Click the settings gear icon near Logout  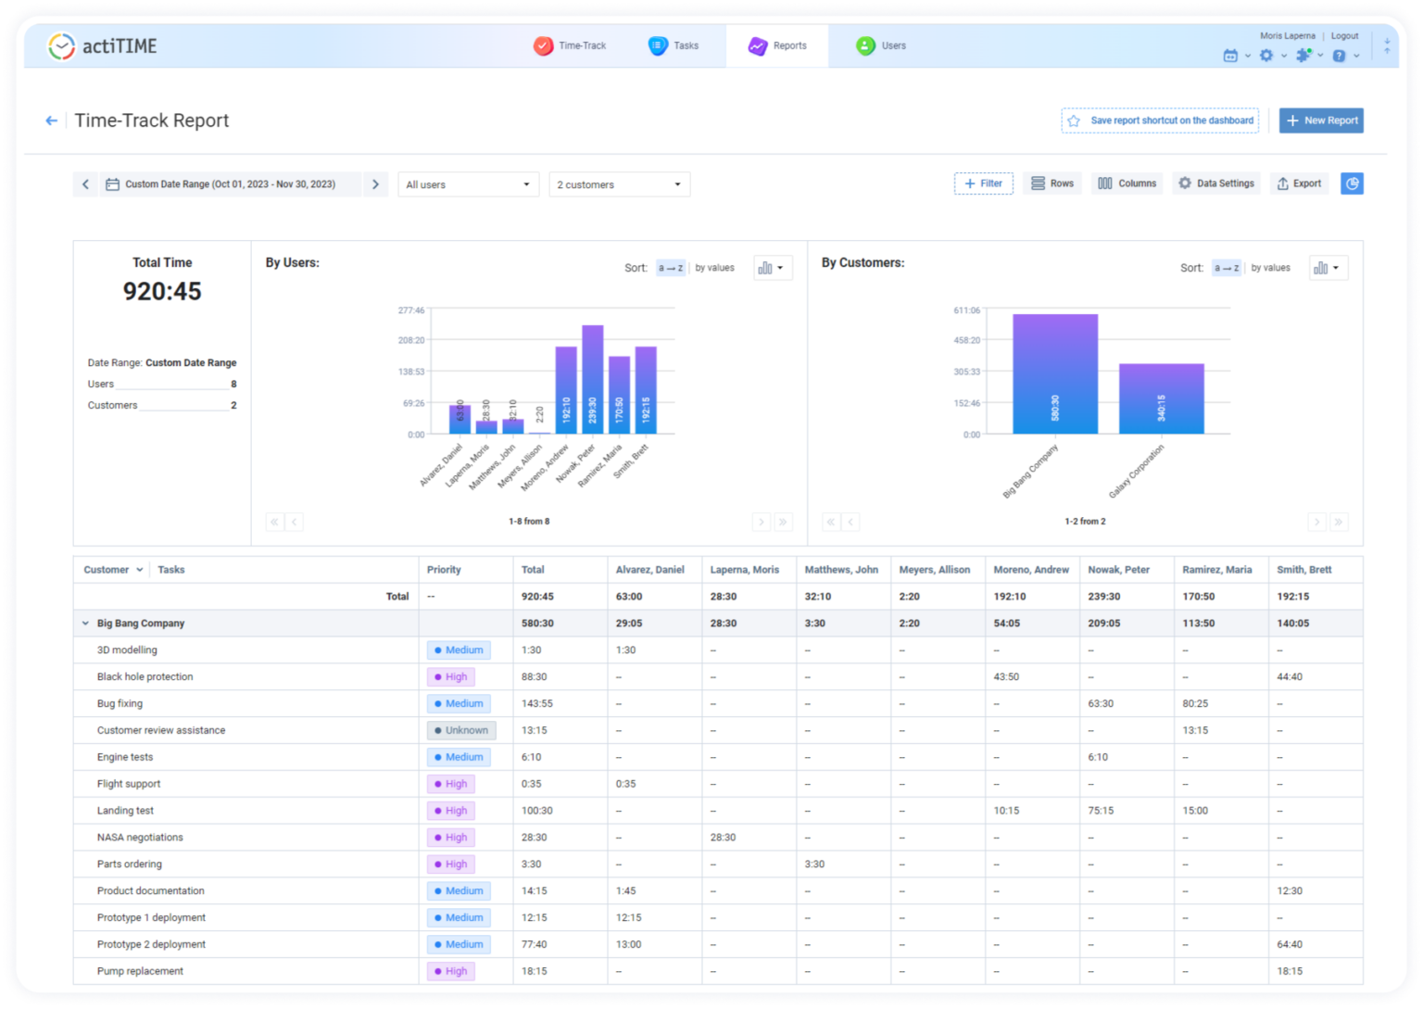point(1266,56)
